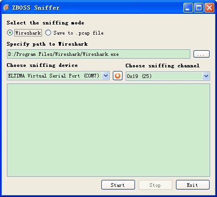Expand the sniffing channel dropdown arrow
The height and width of the screenshot is (197, 217).
[x=206, y=76]
